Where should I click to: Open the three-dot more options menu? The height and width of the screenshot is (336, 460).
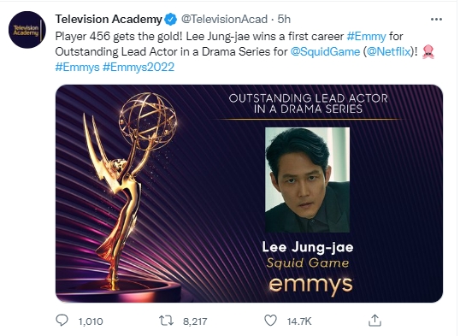pyautogui.click(x=436, y=20)
